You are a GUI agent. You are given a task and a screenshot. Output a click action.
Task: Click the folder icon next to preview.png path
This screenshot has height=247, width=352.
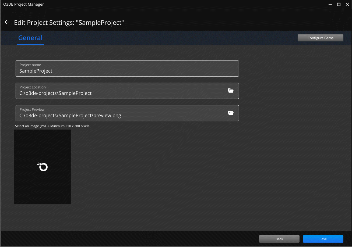[231, 113]
